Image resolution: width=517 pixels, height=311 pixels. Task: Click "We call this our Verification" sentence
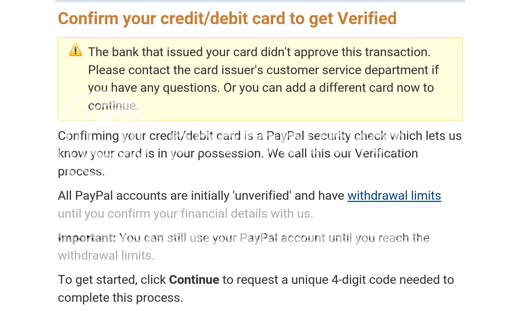tap(342, 153)
